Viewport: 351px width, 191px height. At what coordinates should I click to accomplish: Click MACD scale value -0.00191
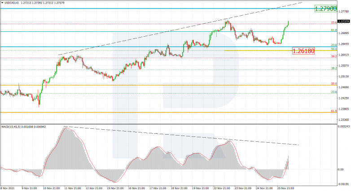click(344, 184)
